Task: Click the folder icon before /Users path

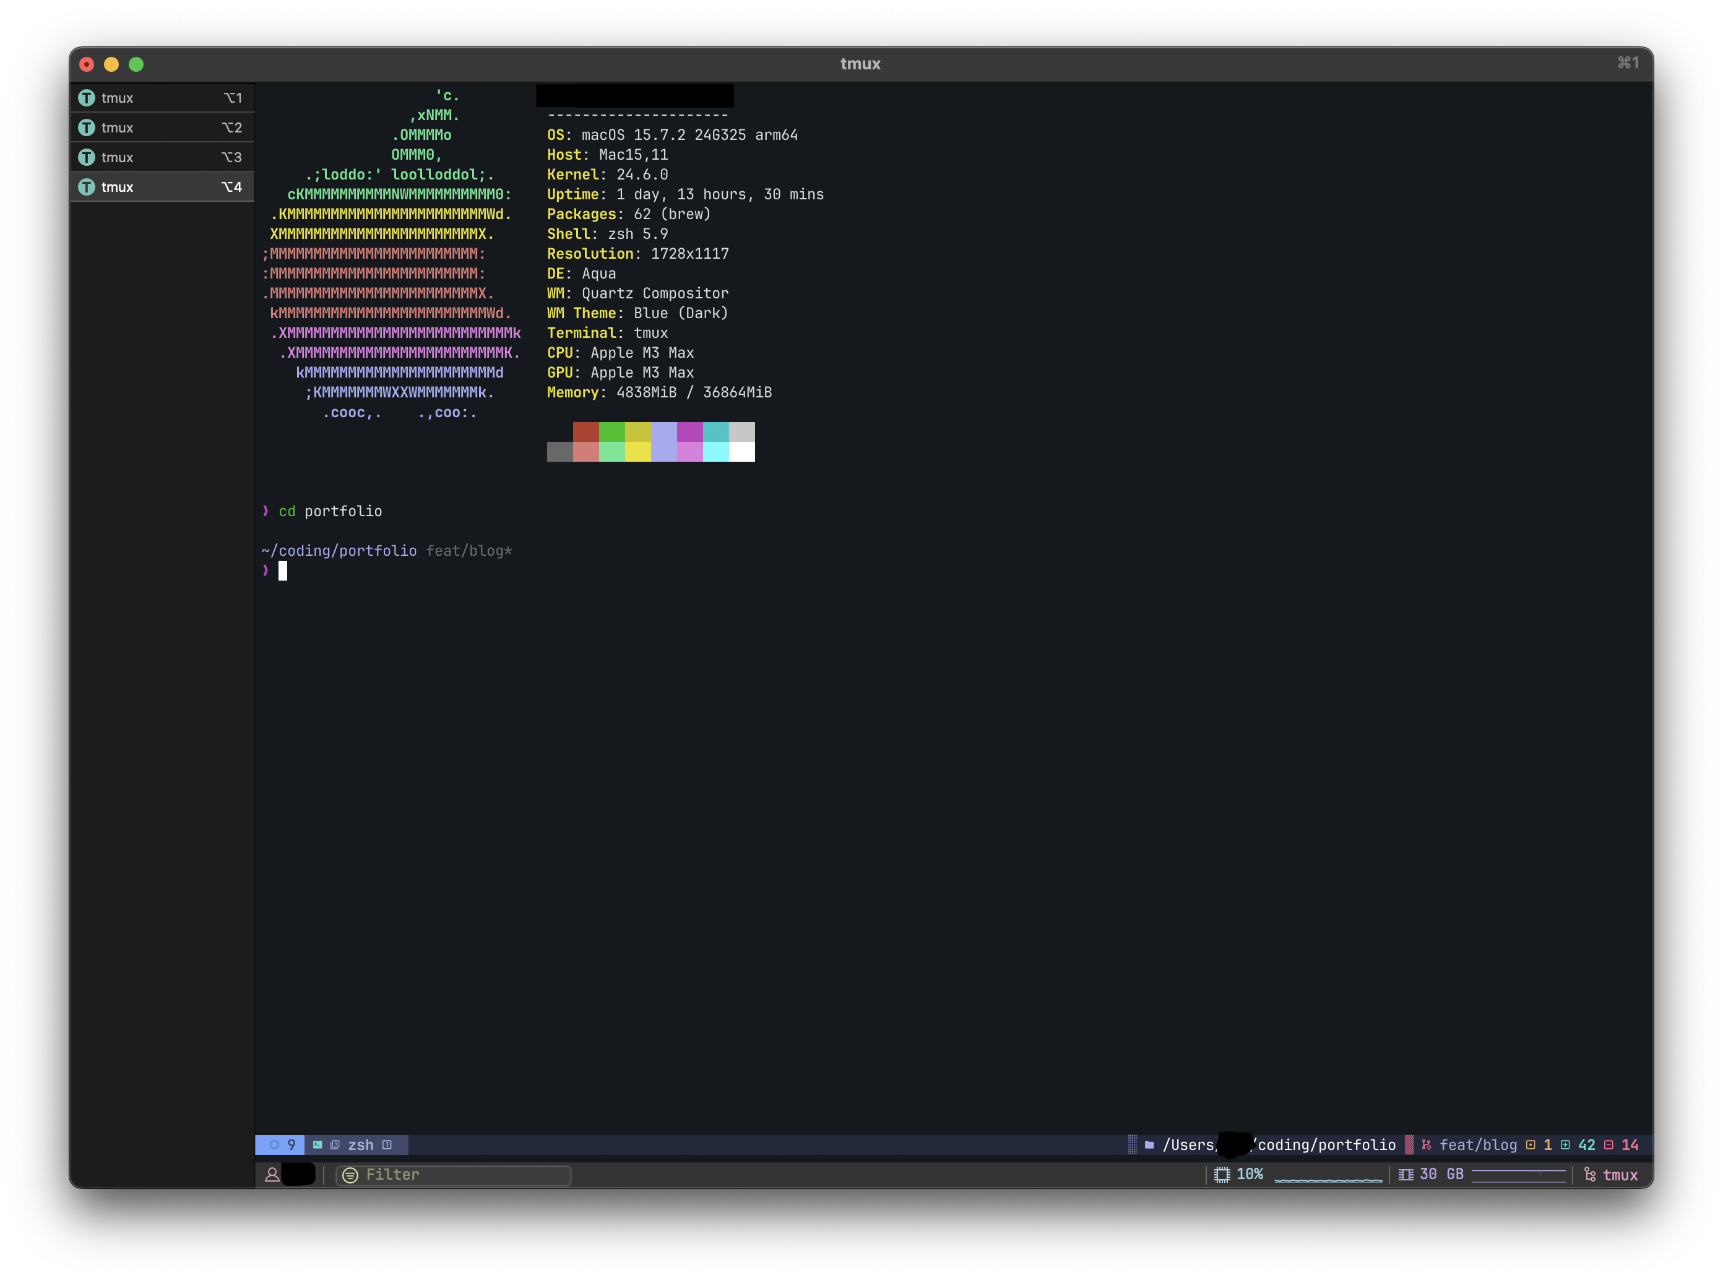Action: (1150, 1144)
